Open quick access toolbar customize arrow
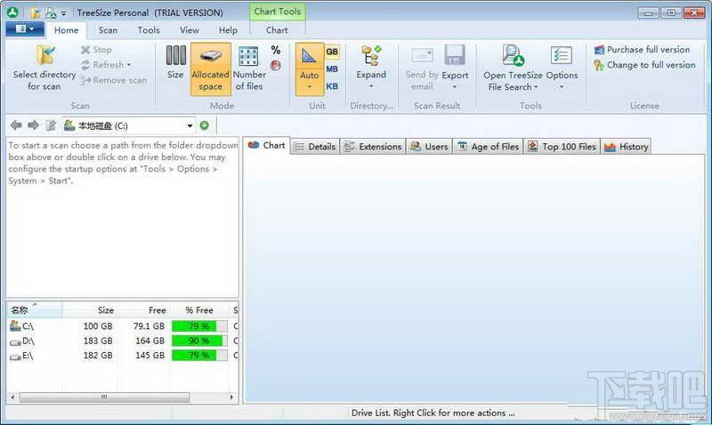Screen dimensions: 712x425 (63, 13)
